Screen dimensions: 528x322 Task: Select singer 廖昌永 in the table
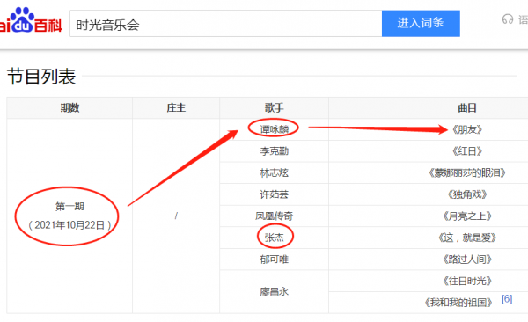coord(274,292)
